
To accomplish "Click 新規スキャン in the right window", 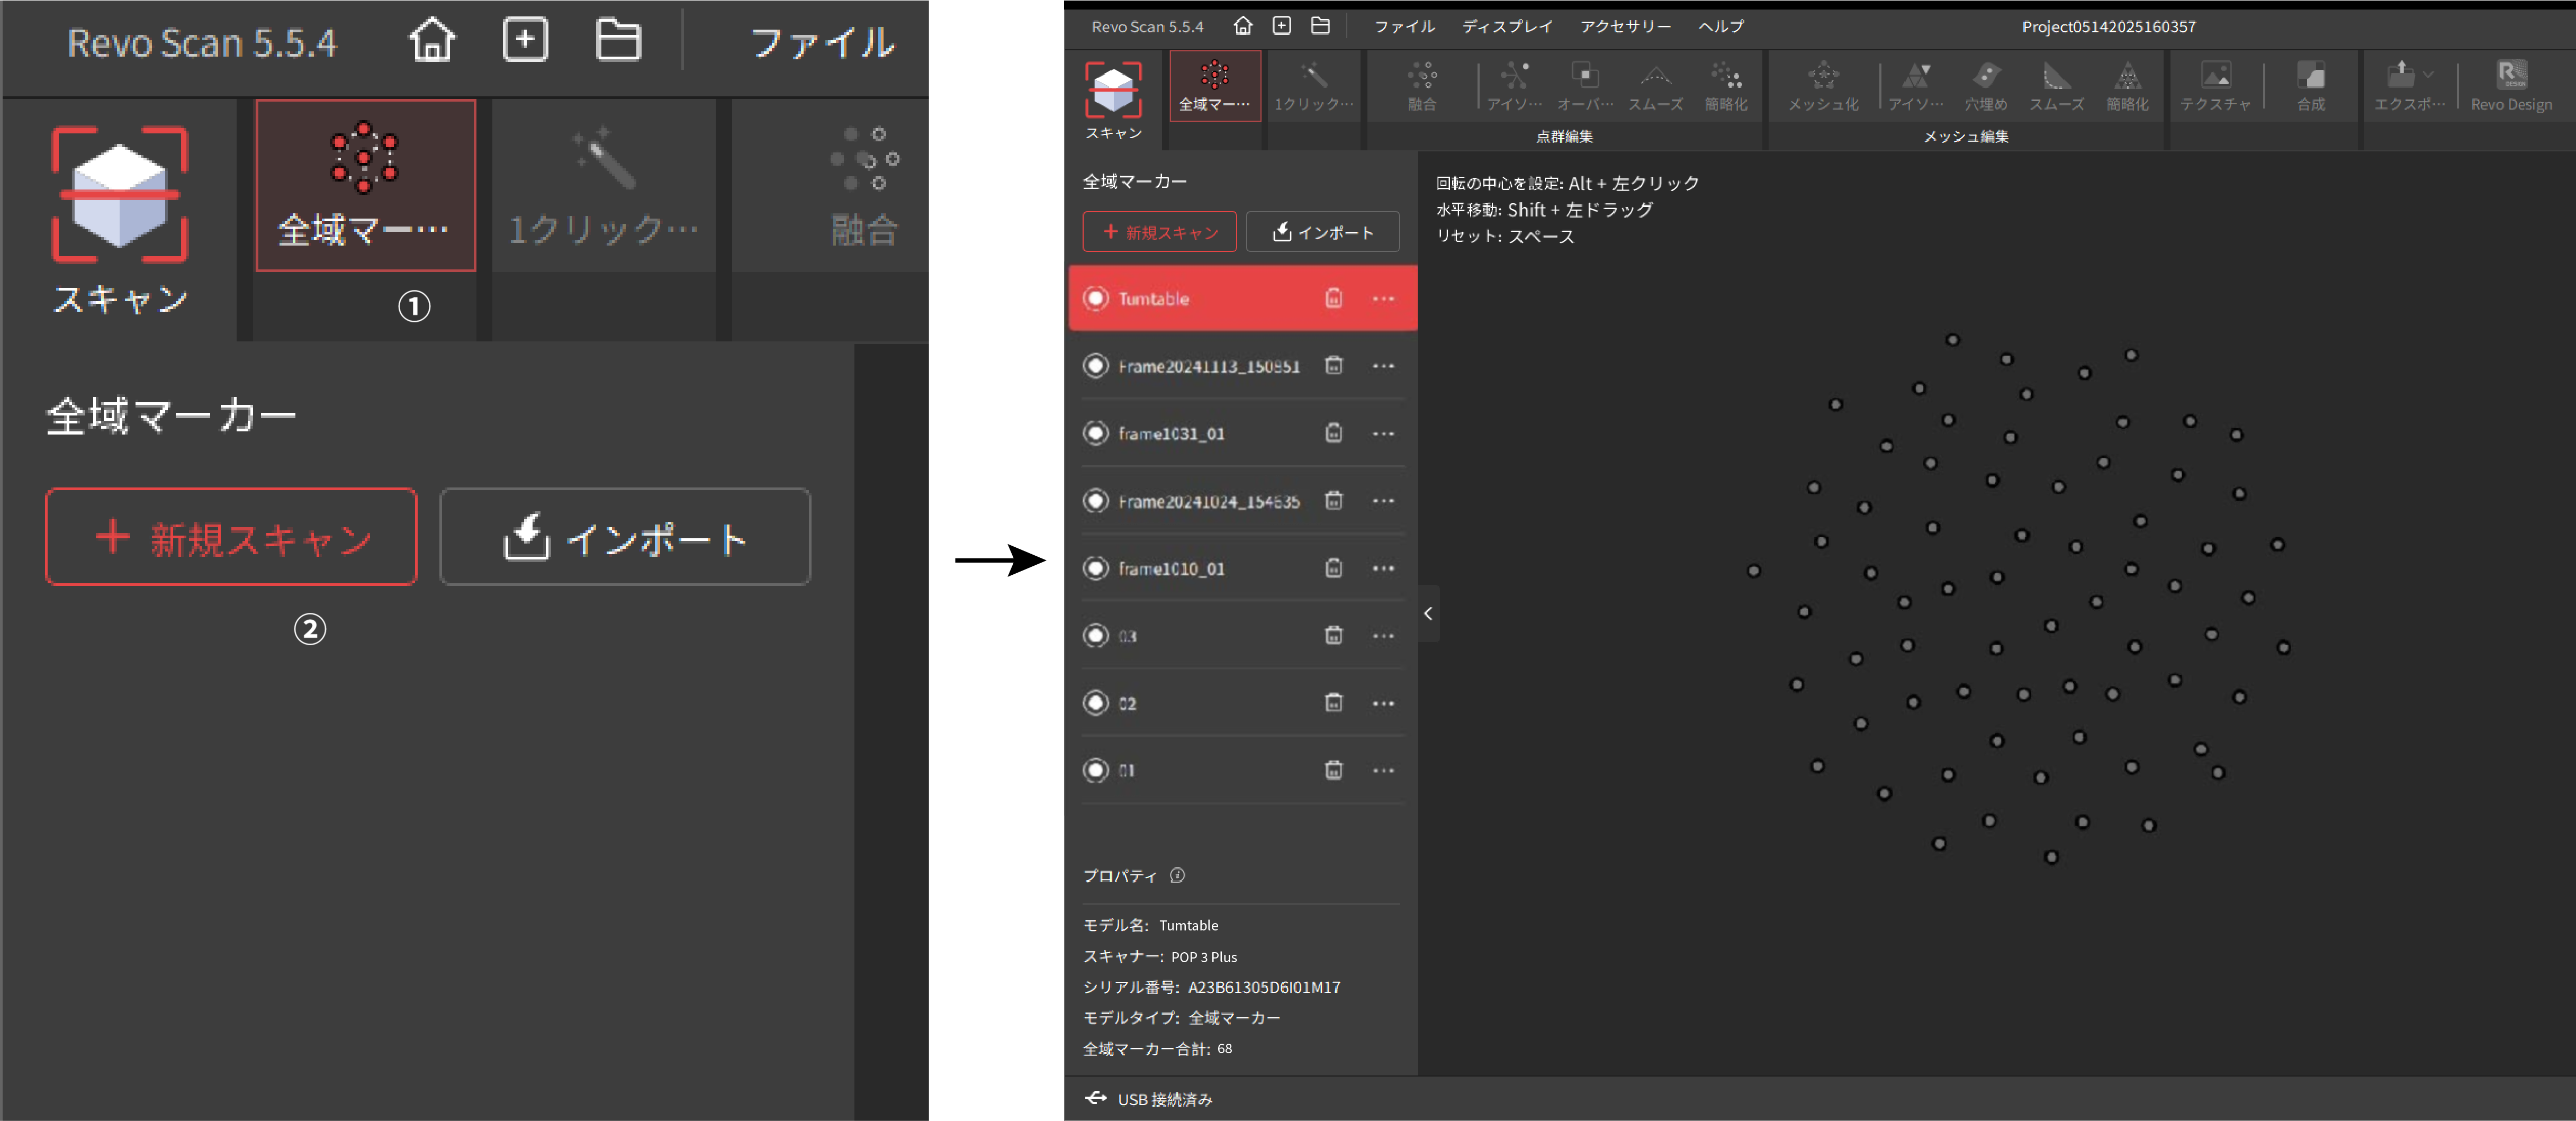I will (1159, 232).
